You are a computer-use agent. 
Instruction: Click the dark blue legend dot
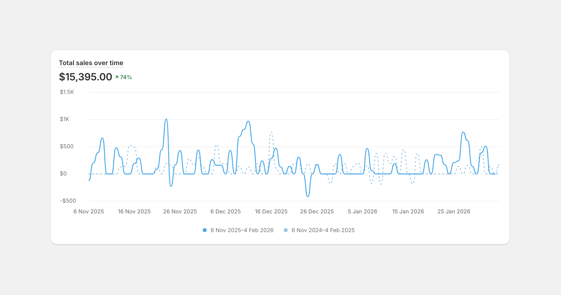[x=205, y=230]
